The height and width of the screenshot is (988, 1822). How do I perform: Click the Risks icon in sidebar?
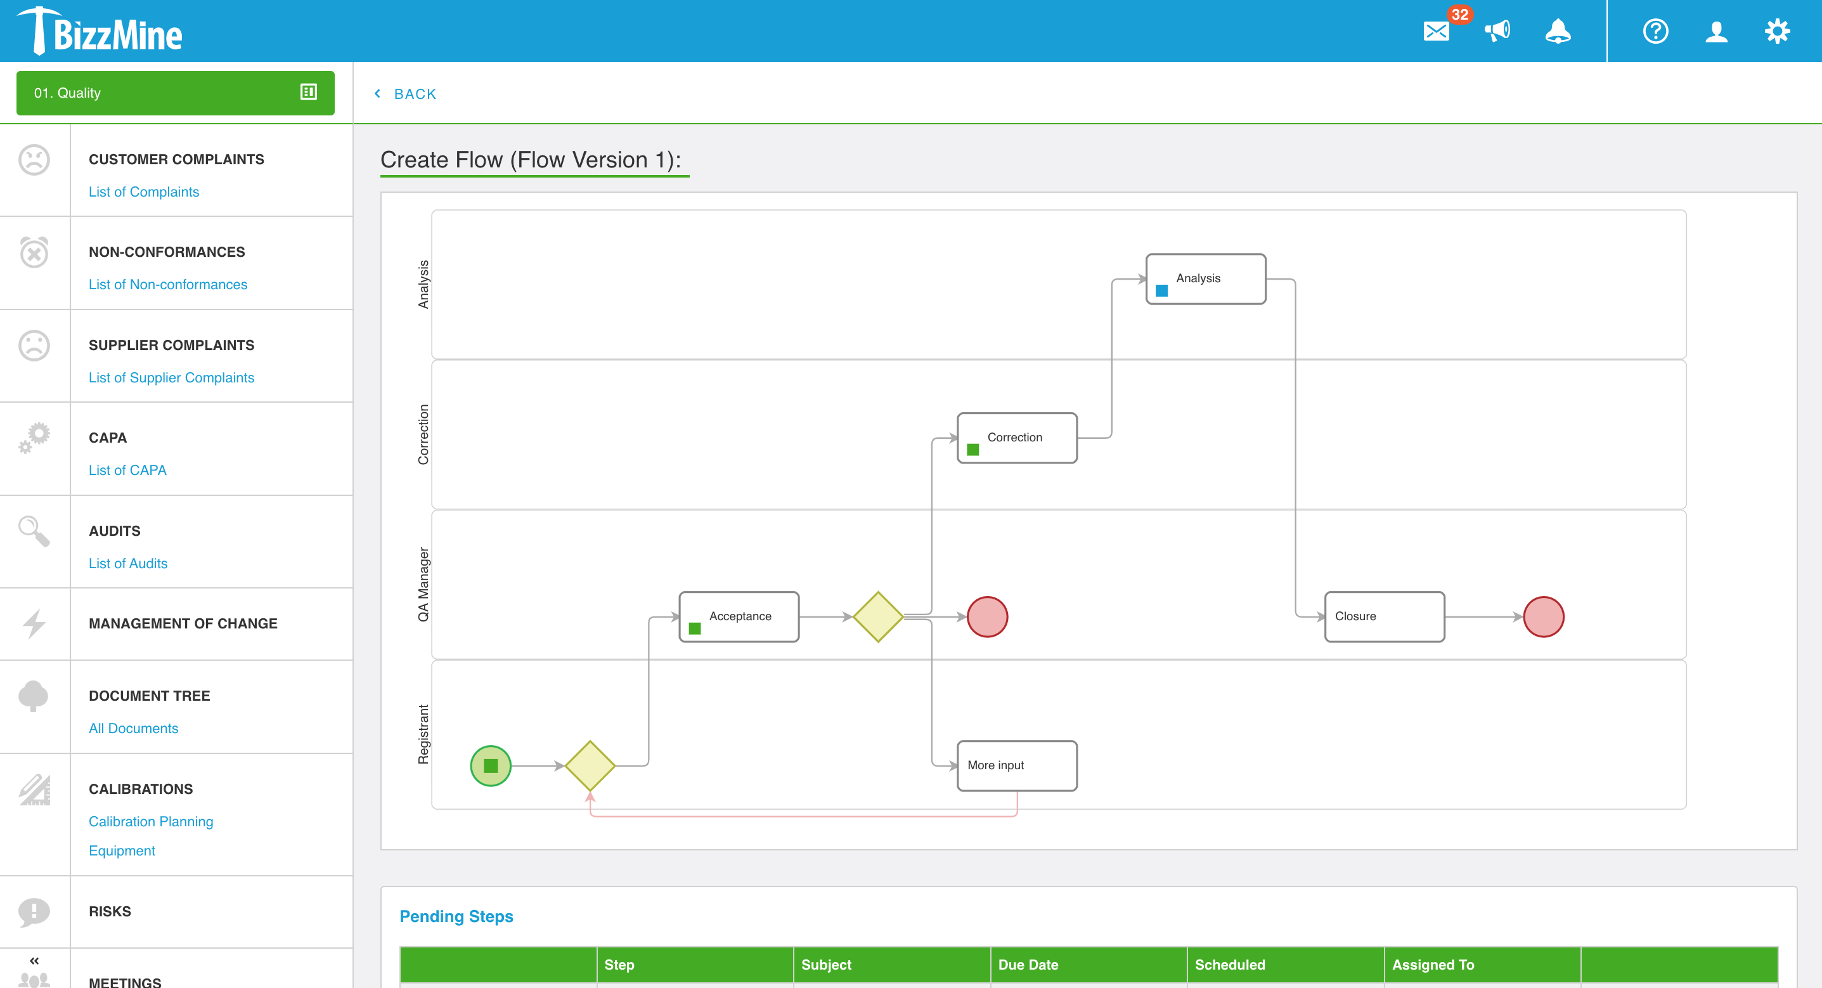(33, 910)
